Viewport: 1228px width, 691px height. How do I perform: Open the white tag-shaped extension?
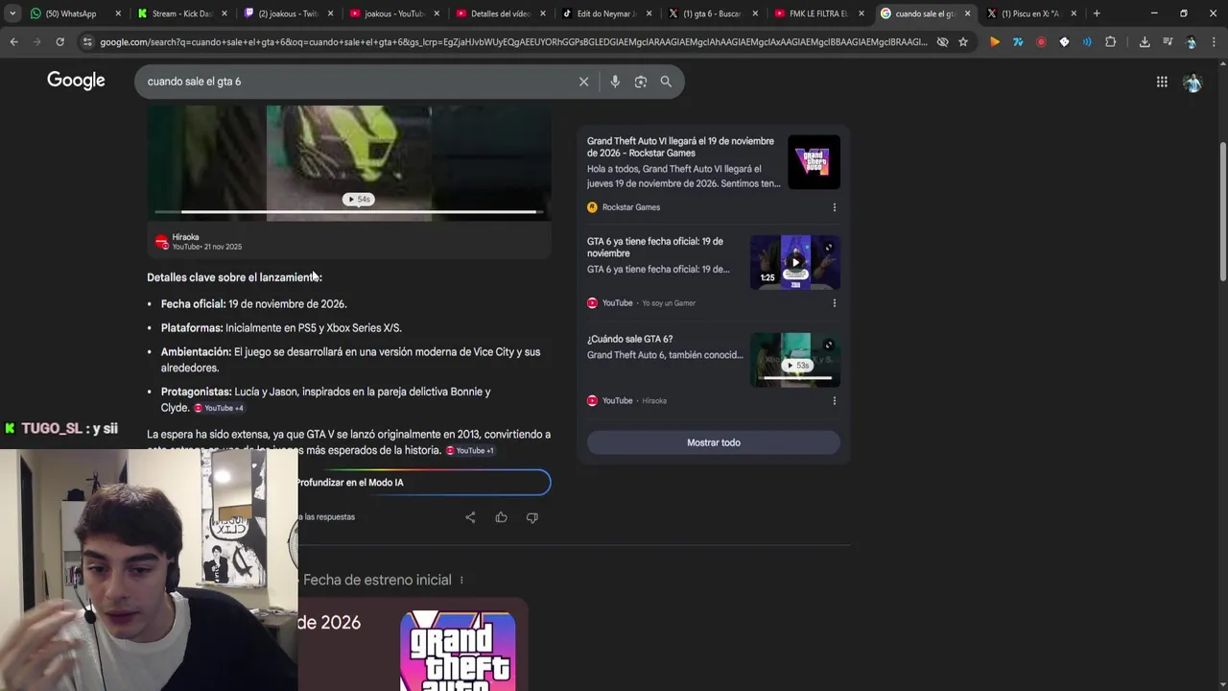point(1064,42)
